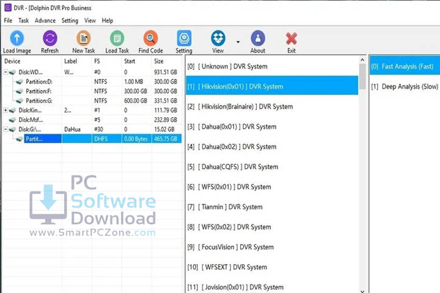
Task: Click disk icon of selected Partit... row
Action: (20, 139)
